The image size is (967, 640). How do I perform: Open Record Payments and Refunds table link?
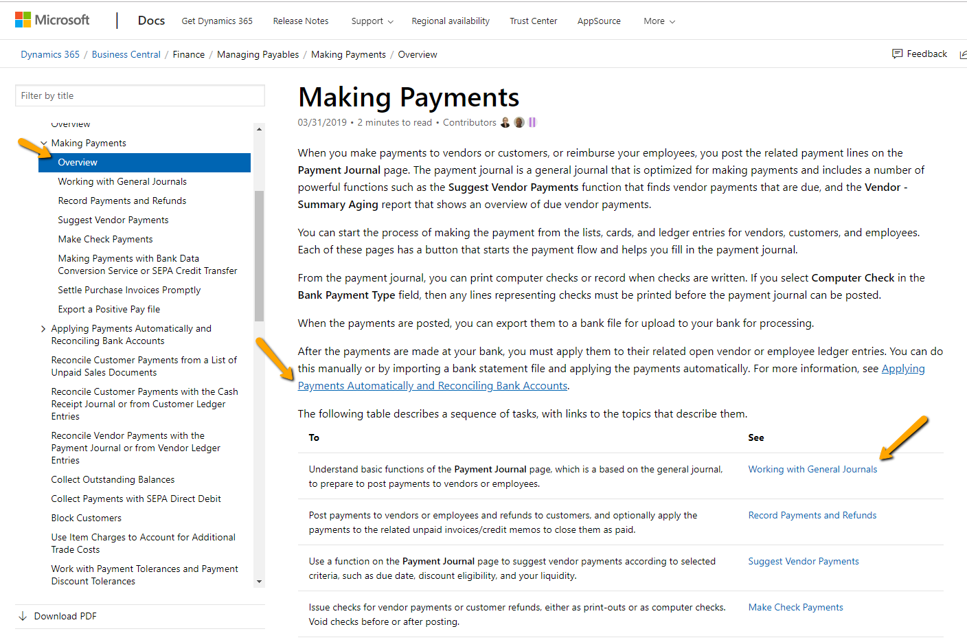click(x=812, y=516)
